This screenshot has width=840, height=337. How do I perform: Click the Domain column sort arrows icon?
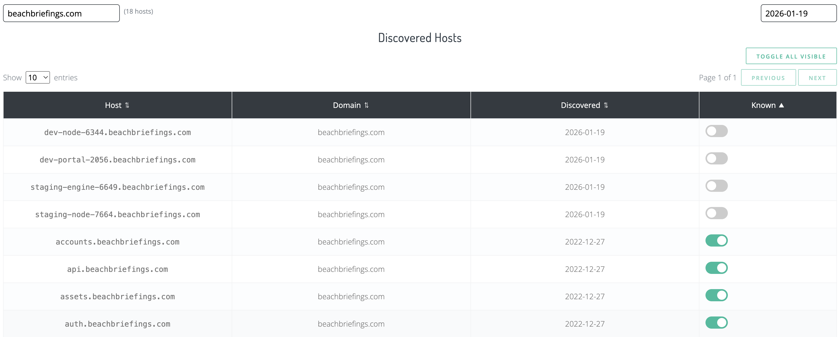(366, 105)
